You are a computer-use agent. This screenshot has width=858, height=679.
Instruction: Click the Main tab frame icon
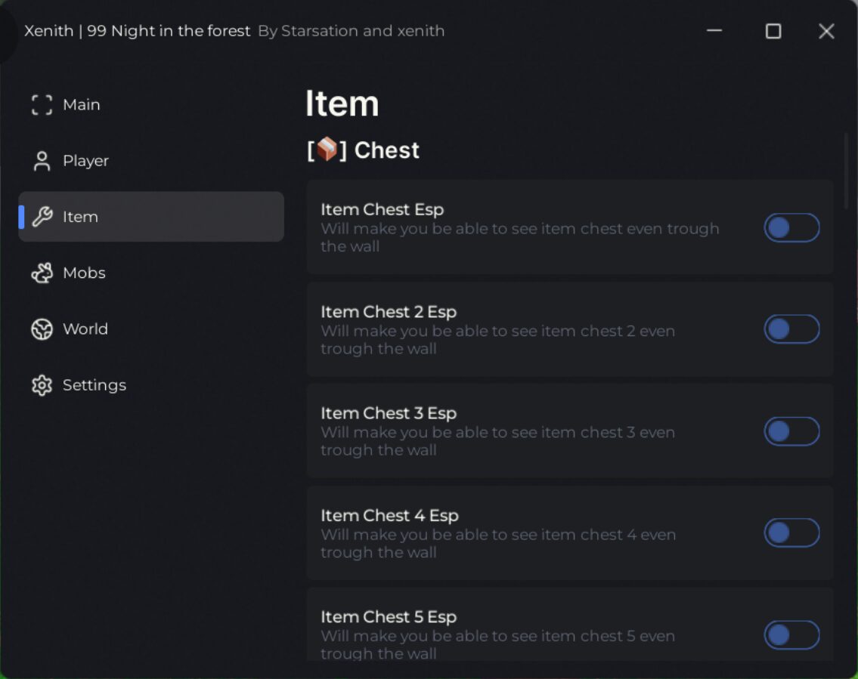point(42,105)
